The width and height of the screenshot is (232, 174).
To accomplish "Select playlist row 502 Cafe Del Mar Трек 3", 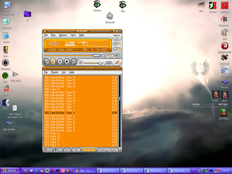I will point(81,113).
